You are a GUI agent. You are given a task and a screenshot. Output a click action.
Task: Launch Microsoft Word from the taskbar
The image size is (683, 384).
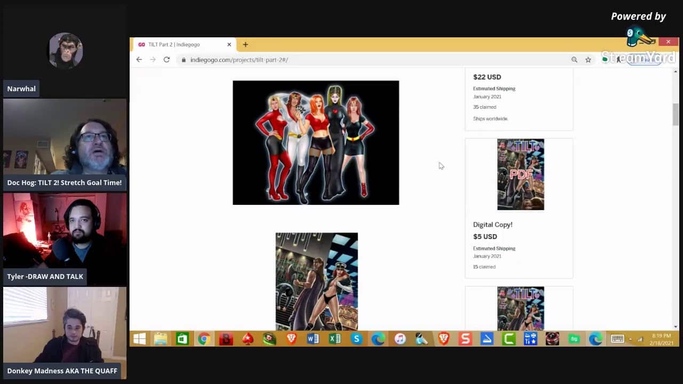click(313, 339)
